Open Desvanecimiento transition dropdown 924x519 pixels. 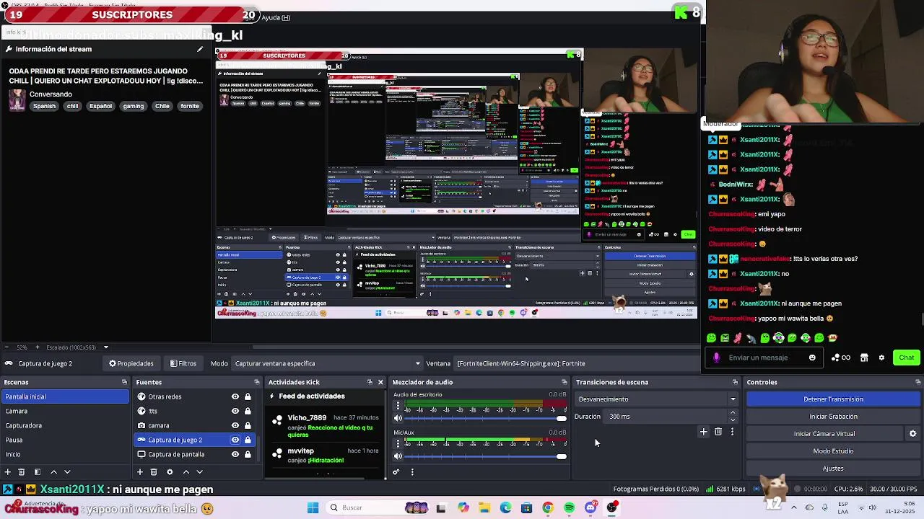click(656, 399)
